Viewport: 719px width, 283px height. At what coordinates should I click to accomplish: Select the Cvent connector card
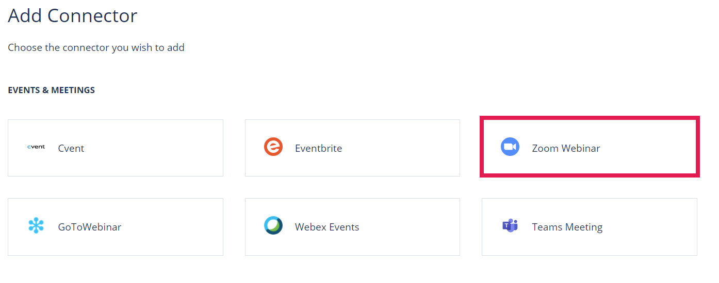coord(116,148)
